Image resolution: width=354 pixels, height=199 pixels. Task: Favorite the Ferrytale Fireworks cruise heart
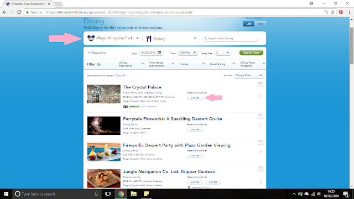point(261,116)
